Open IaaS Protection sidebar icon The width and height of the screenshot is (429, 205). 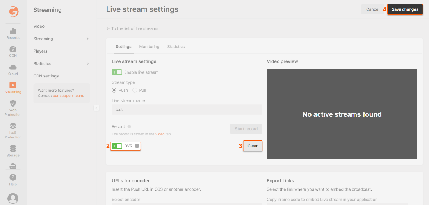pyautogui.click(x=13, y=126)
